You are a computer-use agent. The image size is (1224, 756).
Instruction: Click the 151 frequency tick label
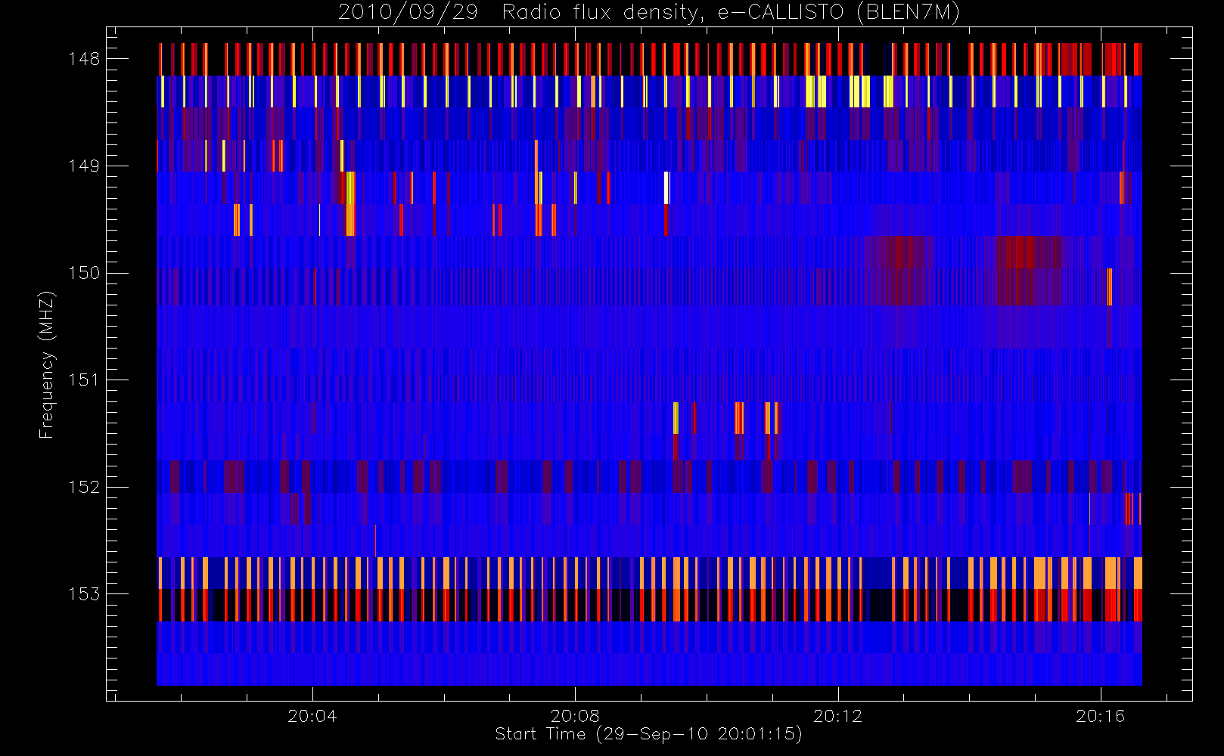click(x=84, y=380)
